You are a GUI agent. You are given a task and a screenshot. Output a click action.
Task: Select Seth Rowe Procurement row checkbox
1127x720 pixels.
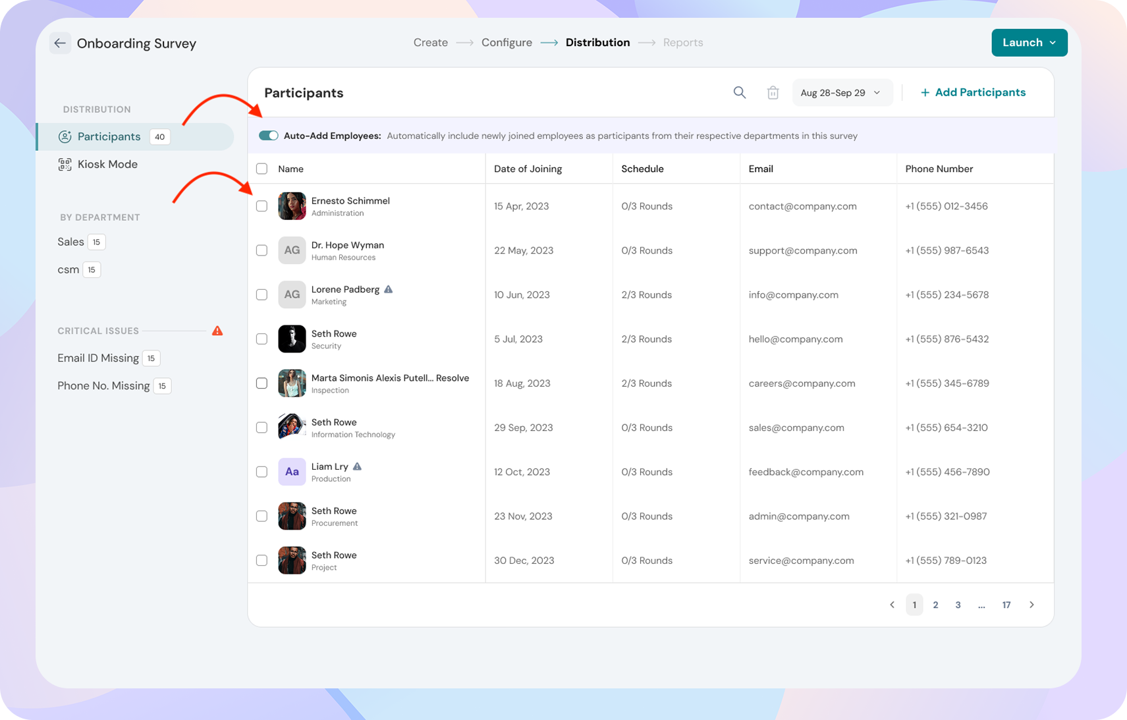pyautogui.click(x=261, y=516)
